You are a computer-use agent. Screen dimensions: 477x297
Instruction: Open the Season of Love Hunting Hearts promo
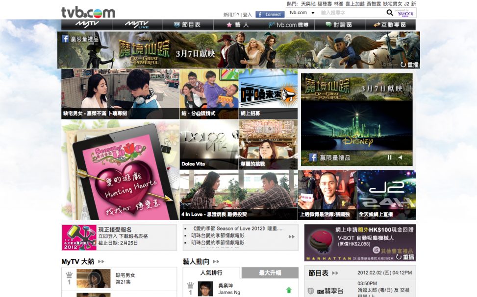120,170
